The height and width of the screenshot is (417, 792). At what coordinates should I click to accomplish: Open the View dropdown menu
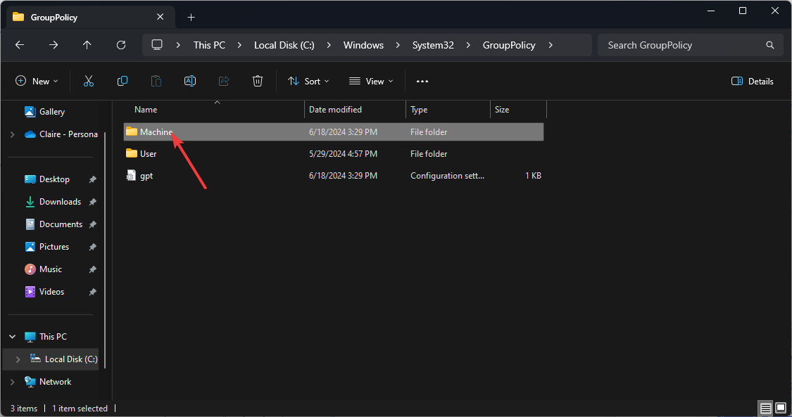(371, 82)
